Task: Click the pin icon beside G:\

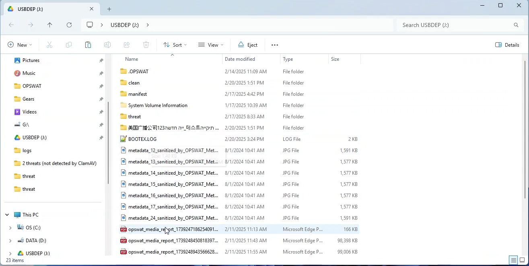Action: tap(101, 125)
